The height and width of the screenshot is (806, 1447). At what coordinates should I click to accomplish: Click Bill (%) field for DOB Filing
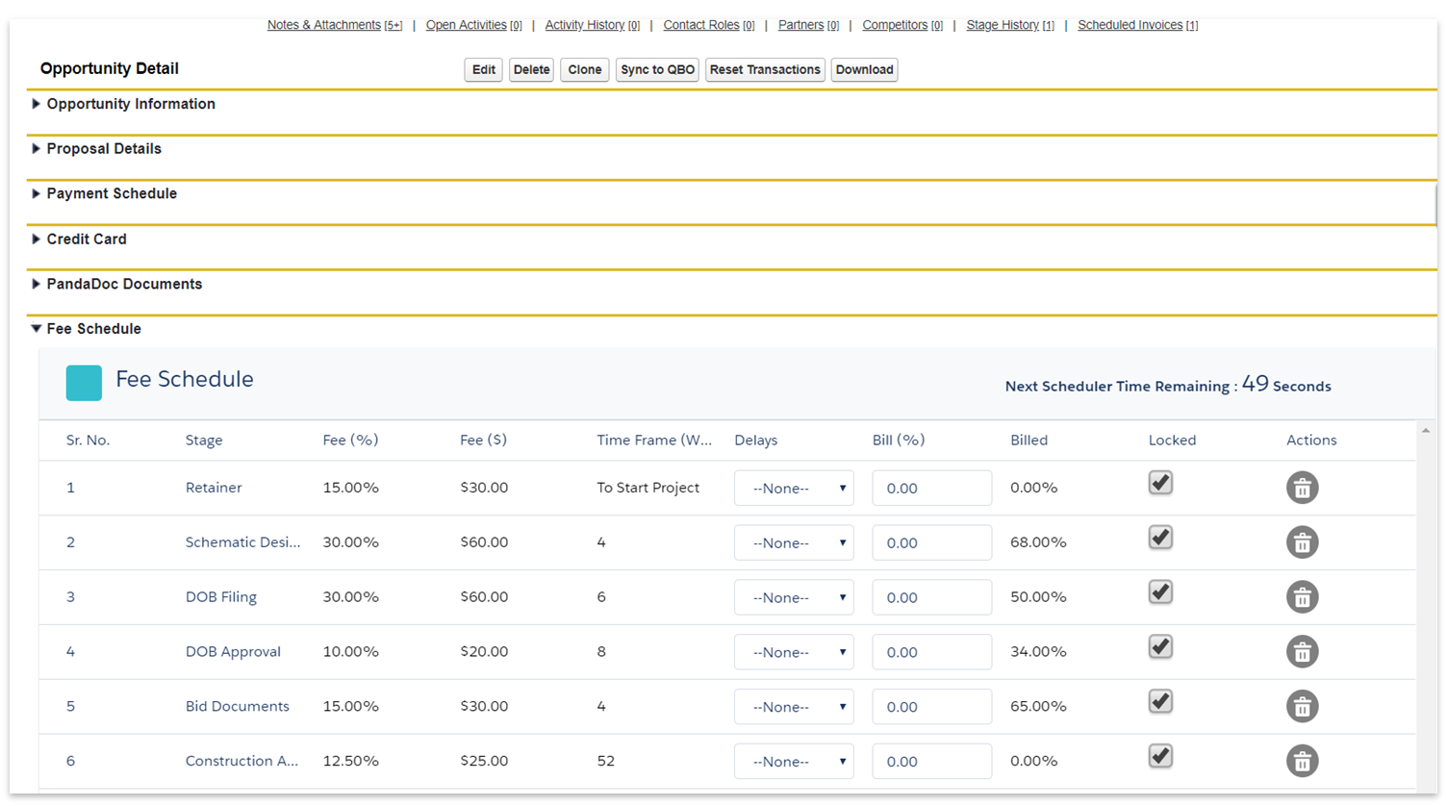point(931,597)
